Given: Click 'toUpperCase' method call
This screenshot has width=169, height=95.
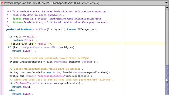Looking at the screenshot, I should pos(31,47).
